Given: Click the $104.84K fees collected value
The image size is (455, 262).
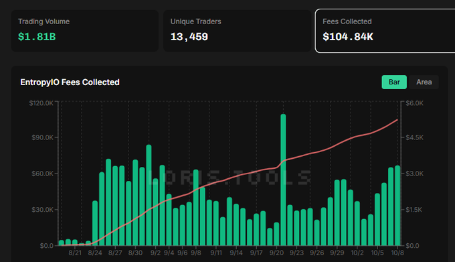Looking at the screenshot, I should (348, 37).
